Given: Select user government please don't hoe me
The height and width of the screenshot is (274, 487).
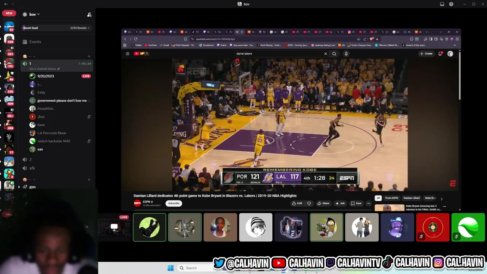Looking at the screenshot, I should (x=62, y=100).
